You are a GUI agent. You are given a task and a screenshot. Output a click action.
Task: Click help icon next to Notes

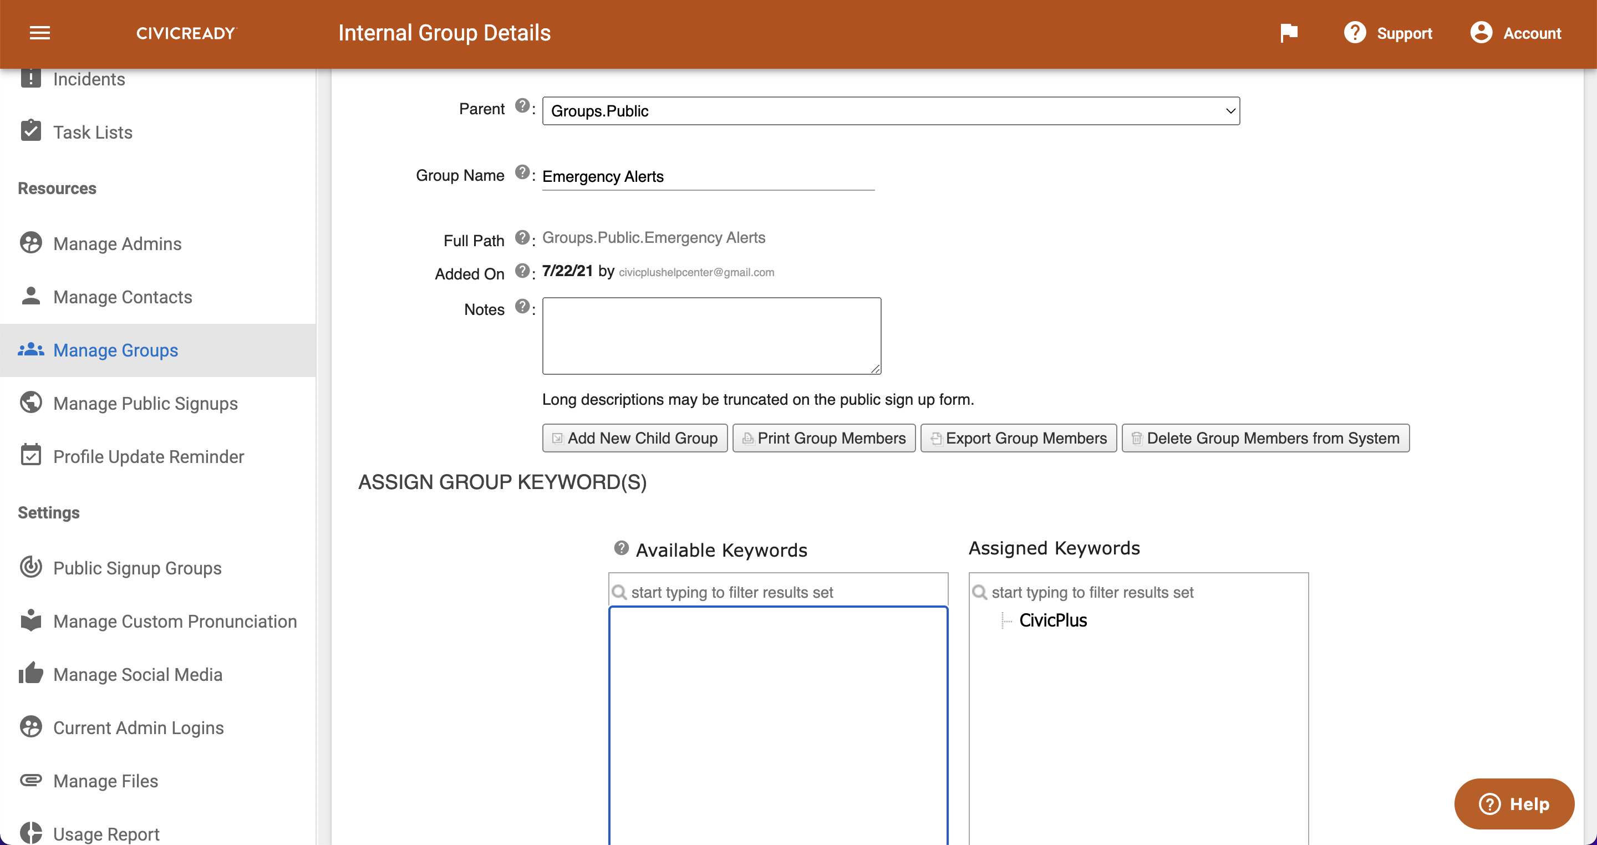click(x=522, y=306)
